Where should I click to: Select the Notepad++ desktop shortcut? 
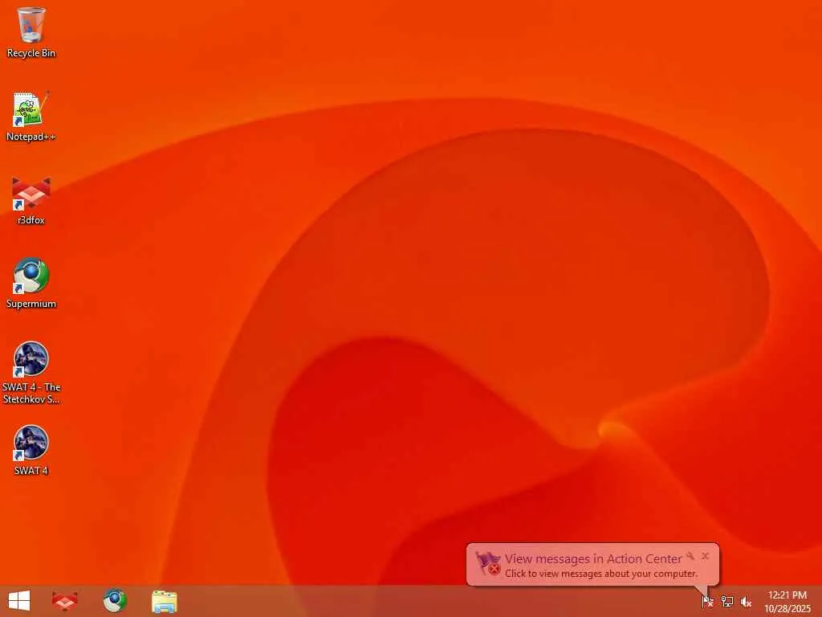click(x=31, y=116)
